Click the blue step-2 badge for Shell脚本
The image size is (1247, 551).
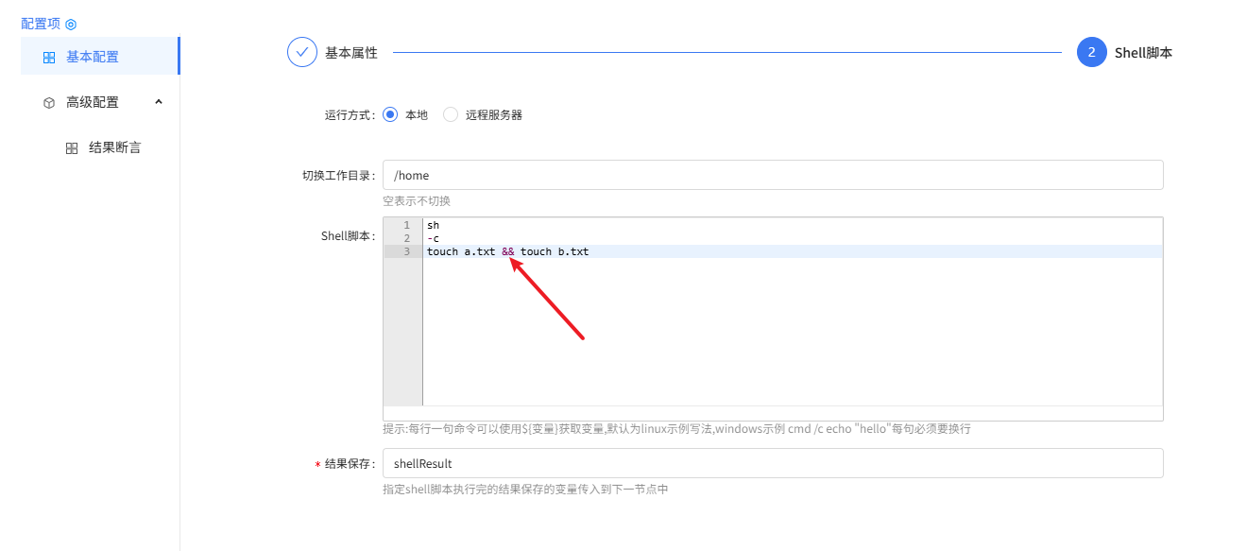coord(1091,52)
